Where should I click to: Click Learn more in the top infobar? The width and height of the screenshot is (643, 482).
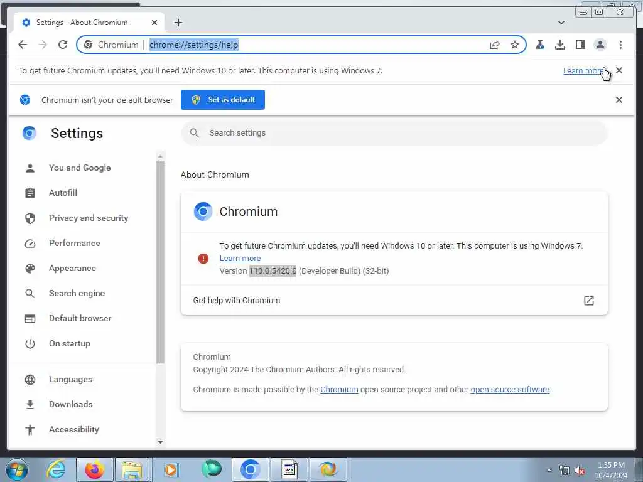coord(583,70)
